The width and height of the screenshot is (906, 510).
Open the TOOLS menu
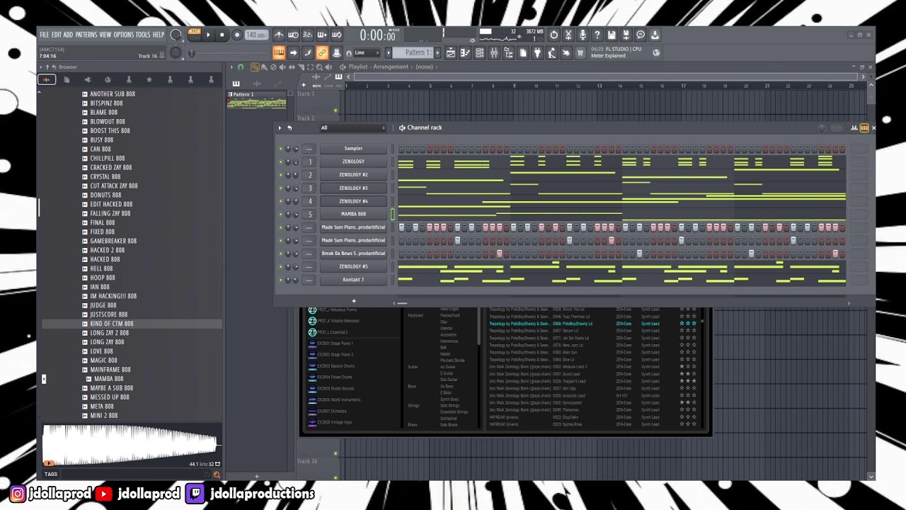143,35
